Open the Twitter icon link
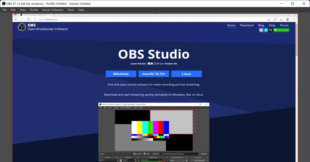The width and height of the screenshot is (310, 162). [266, 30]
